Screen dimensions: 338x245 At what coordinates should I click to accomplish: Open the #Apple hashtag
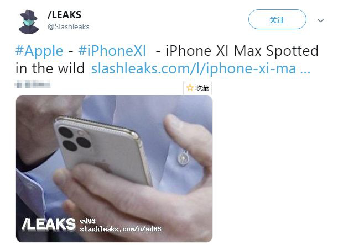coord(39,51)
